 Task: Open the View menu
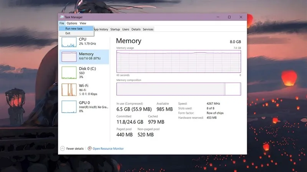point(83,23)
